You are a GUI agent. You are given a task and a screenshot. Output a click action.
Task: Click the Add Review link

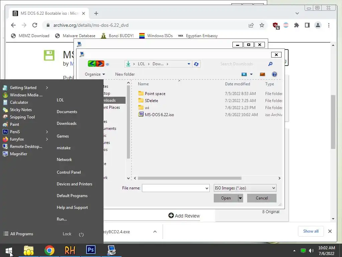pyautogui.click(x=184, y=216)
